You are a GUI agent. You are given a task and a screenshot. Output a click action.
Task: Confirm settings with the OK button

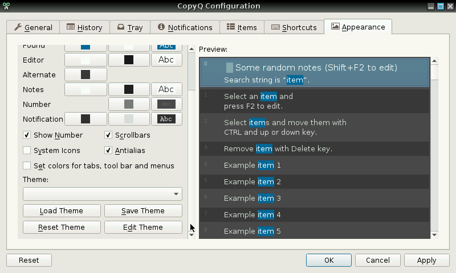pyautogui.click(x=329, y=260)
